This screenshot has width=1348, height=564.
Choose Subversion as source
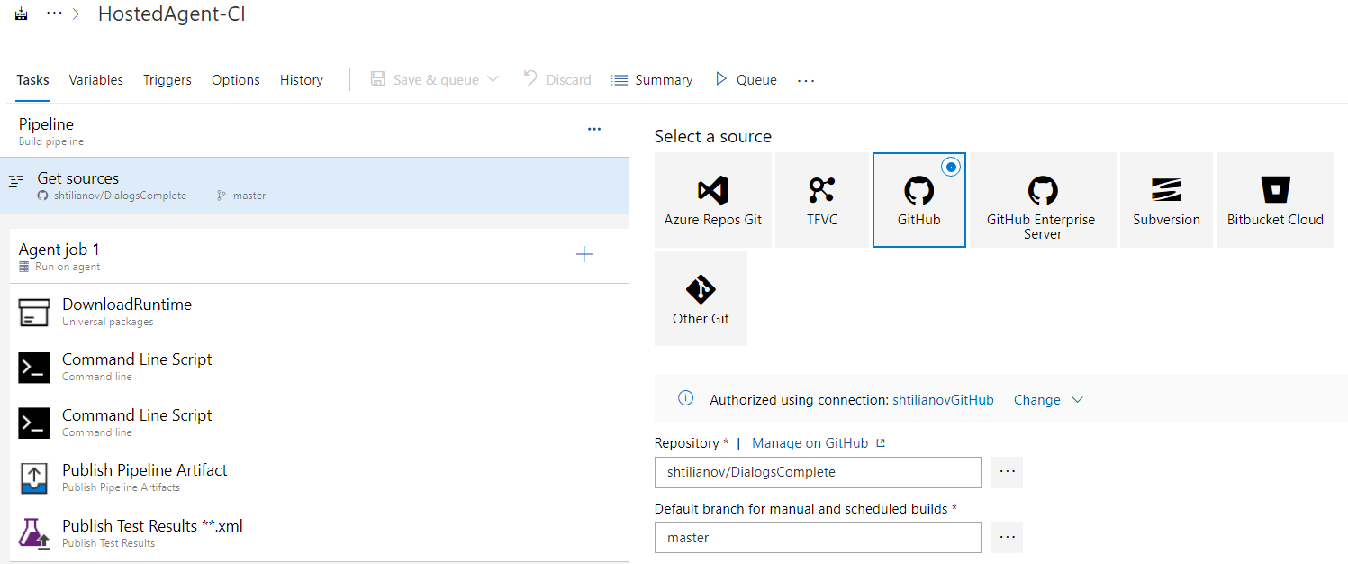coord(1166,200)
